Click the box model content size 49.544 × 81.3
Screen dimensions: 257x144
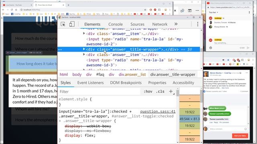coord(190,119)
